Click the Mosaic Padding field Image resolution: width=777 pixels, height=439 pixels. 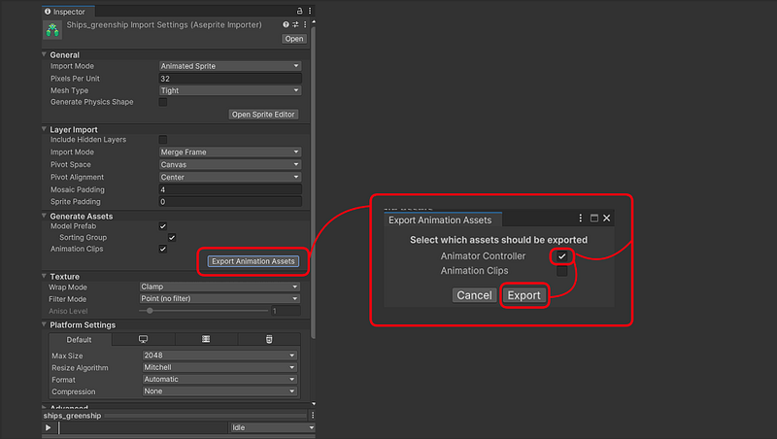tap(230, 189)
